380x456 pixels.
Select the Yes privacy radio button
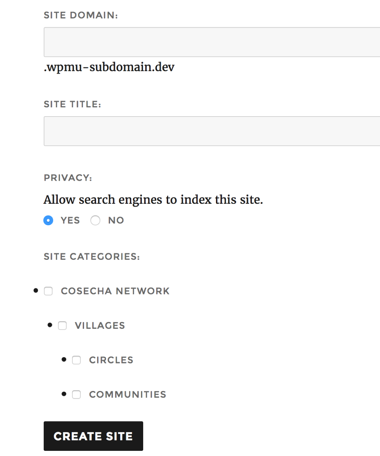pos(48,220)
